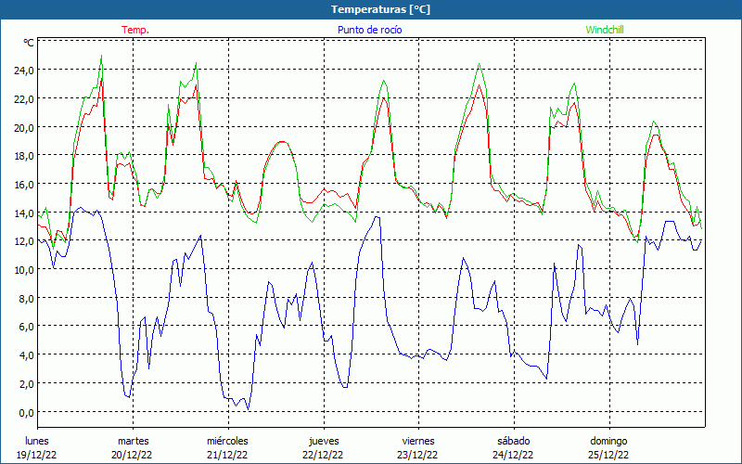Click the 4,0 y-axis value
742x464 pixels.
coord(27,355)
